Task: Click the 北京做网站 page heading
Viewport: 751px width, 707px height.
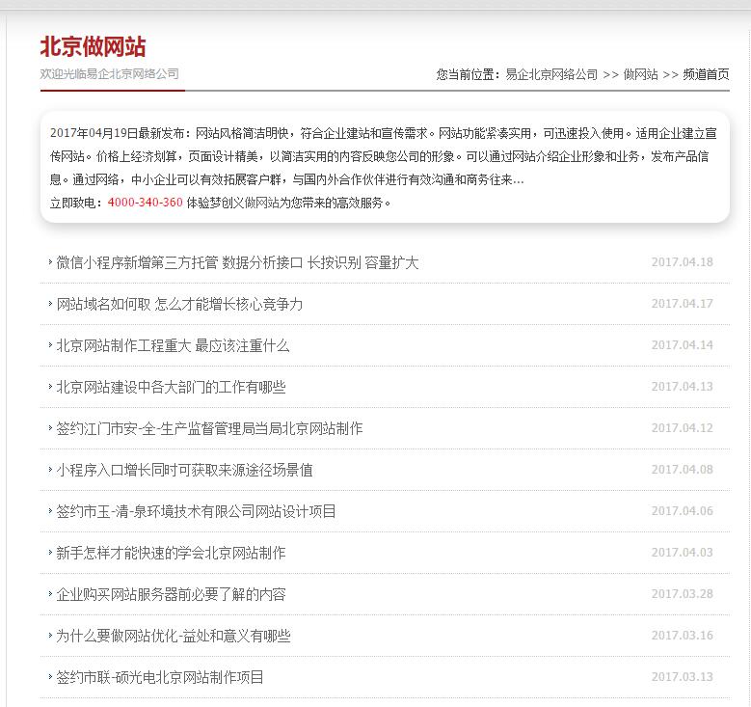Action: click(93, 47)
